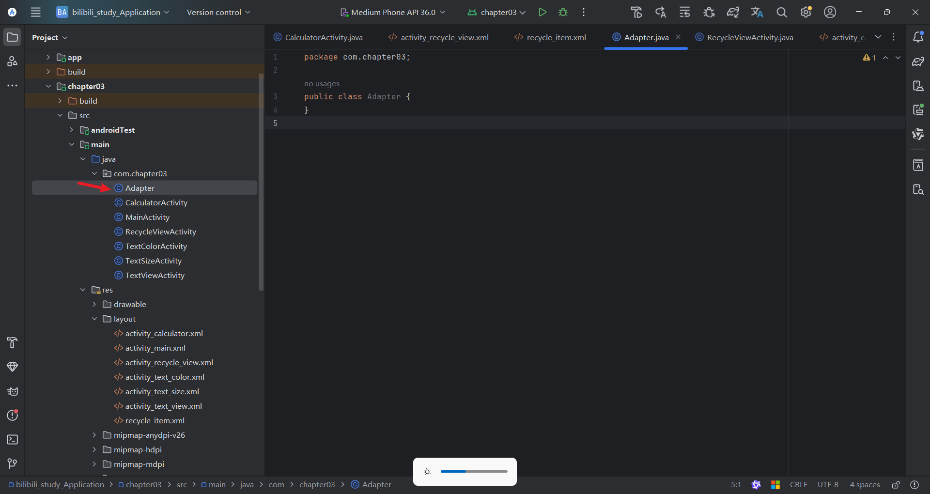The height and width of the screenshot is (494, 930).
Task: Open the Version control dropdown
Action: point(218,12)
